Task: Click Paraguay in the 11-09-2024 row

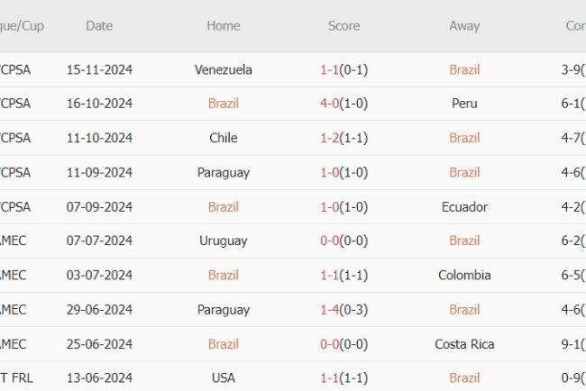Action: (x=223, y=172)
